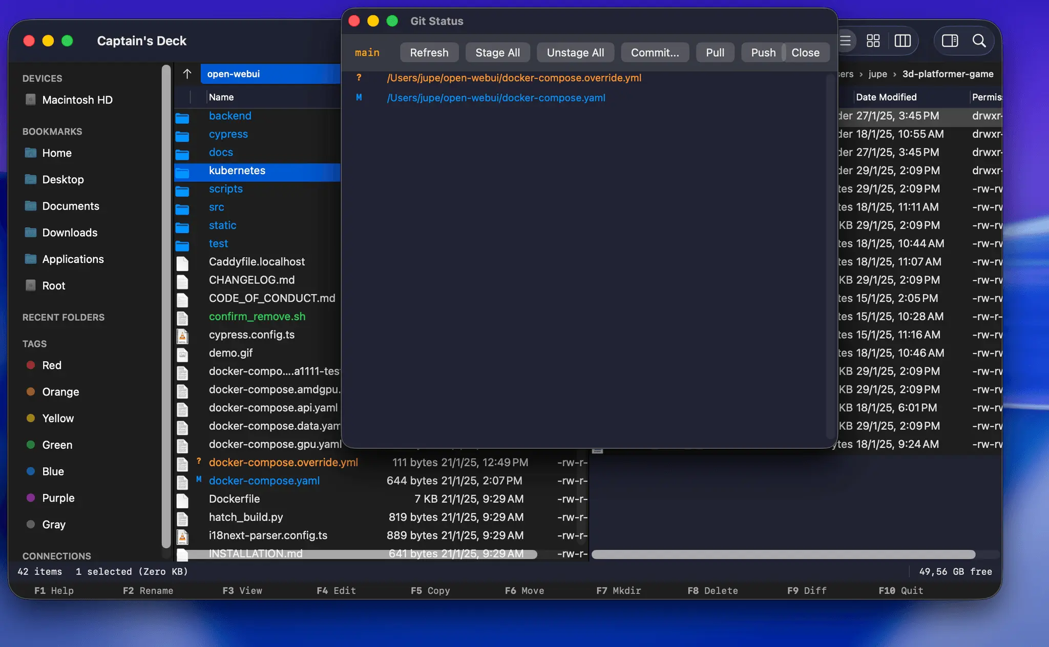1049x647 pixels.
Task: Open the Desktop bookmark
Action: click(x=63, y=180)
